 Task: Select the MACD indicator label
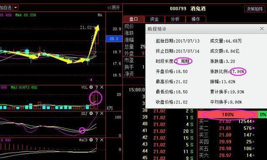tap(83, 140)
